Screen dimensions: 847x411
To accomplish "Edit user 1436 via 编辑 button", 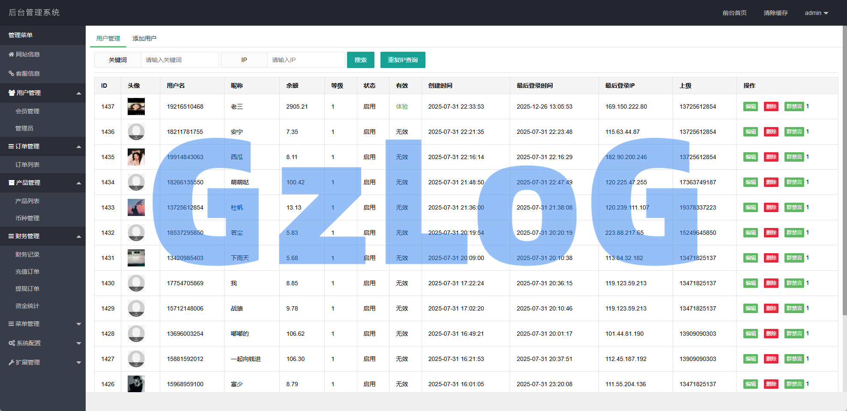I will (751, 132).
